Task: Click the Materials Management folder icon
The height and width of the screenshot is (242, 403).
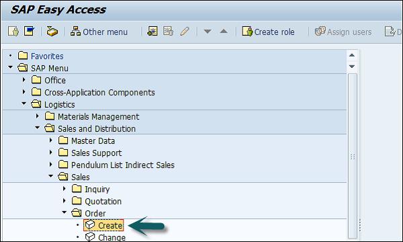Action: 50,116
